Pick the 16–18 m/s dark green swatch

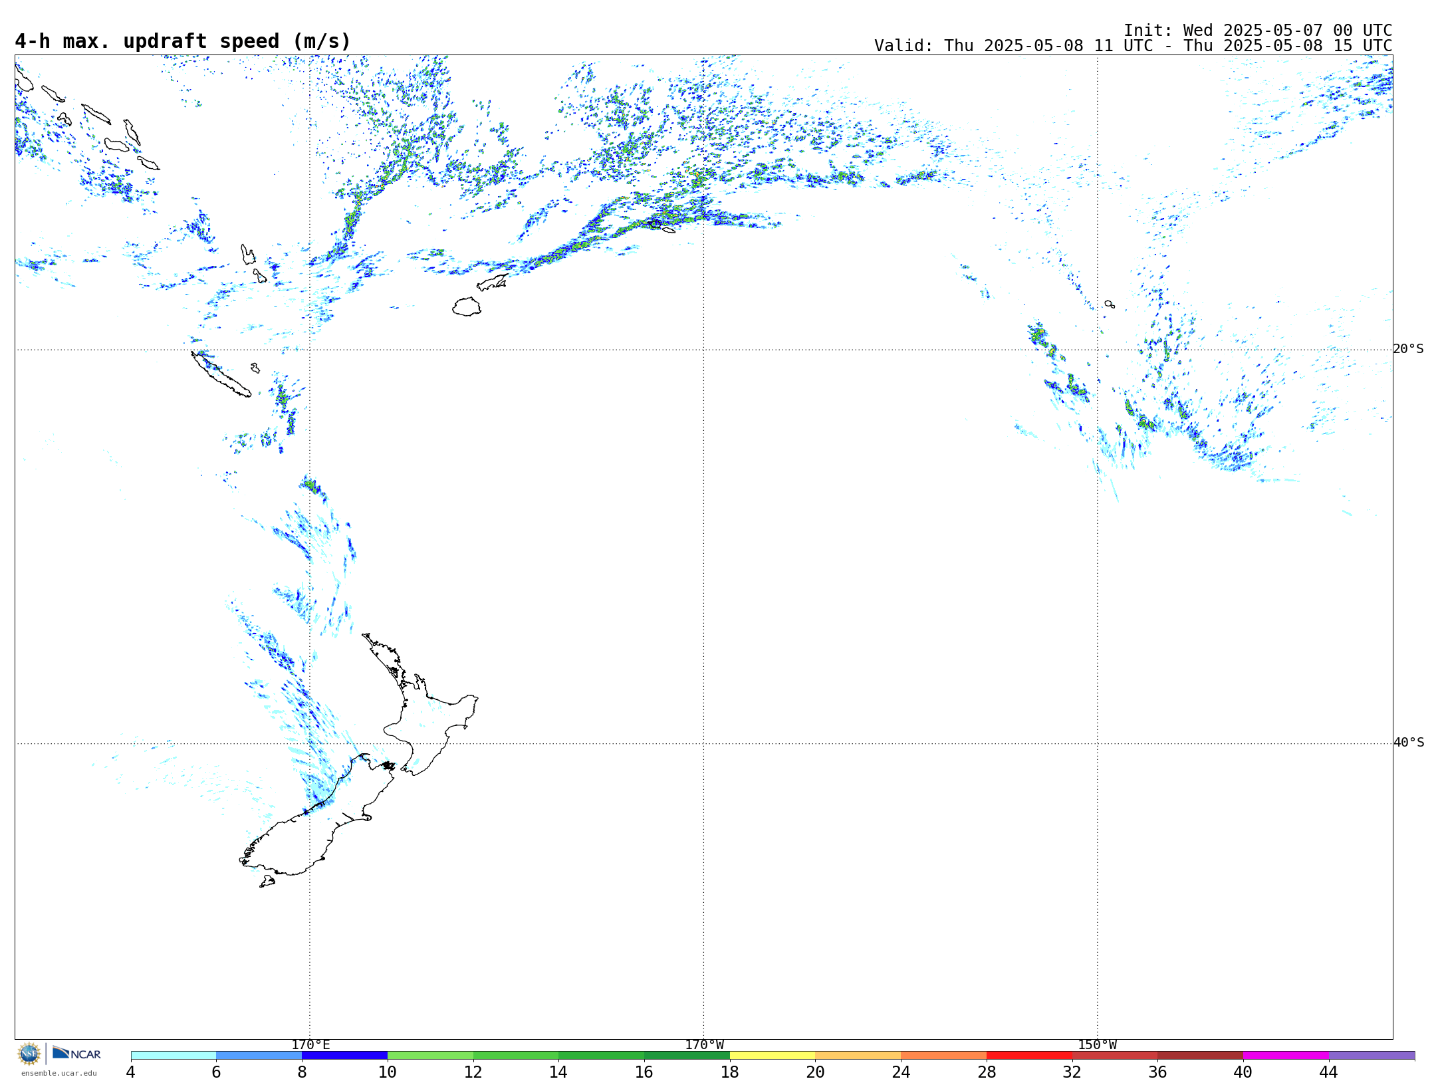(687, 1055)
